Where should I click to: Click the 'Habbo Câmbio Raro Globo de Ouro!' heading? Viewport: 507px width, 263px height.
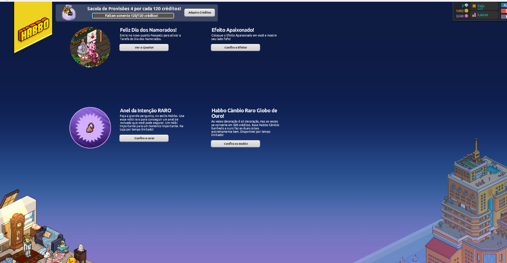point(244,113)
